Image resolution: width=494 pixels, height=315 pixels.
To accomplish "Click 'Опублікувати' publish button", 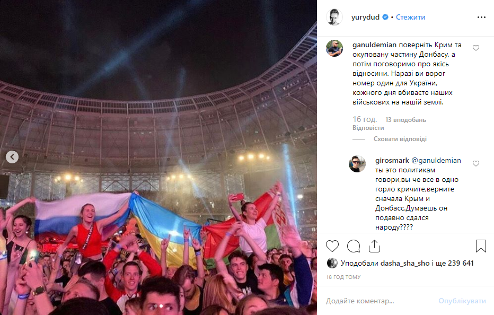I will [x=462, y=301].
